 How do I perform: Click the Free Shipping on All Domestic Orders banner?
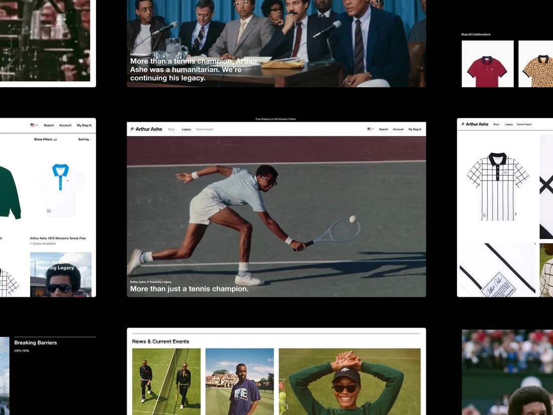(276, 119)
